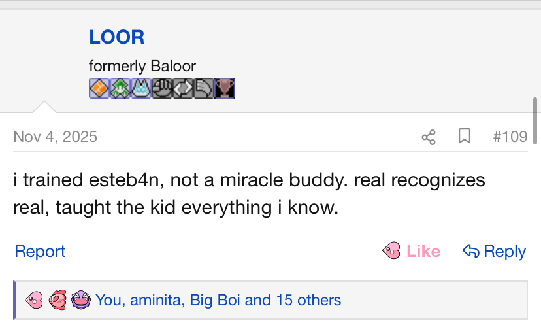The image size is (541, 321).
Task: View who reacted: You, aminita, Big Boi
Action: click(218, 300)
